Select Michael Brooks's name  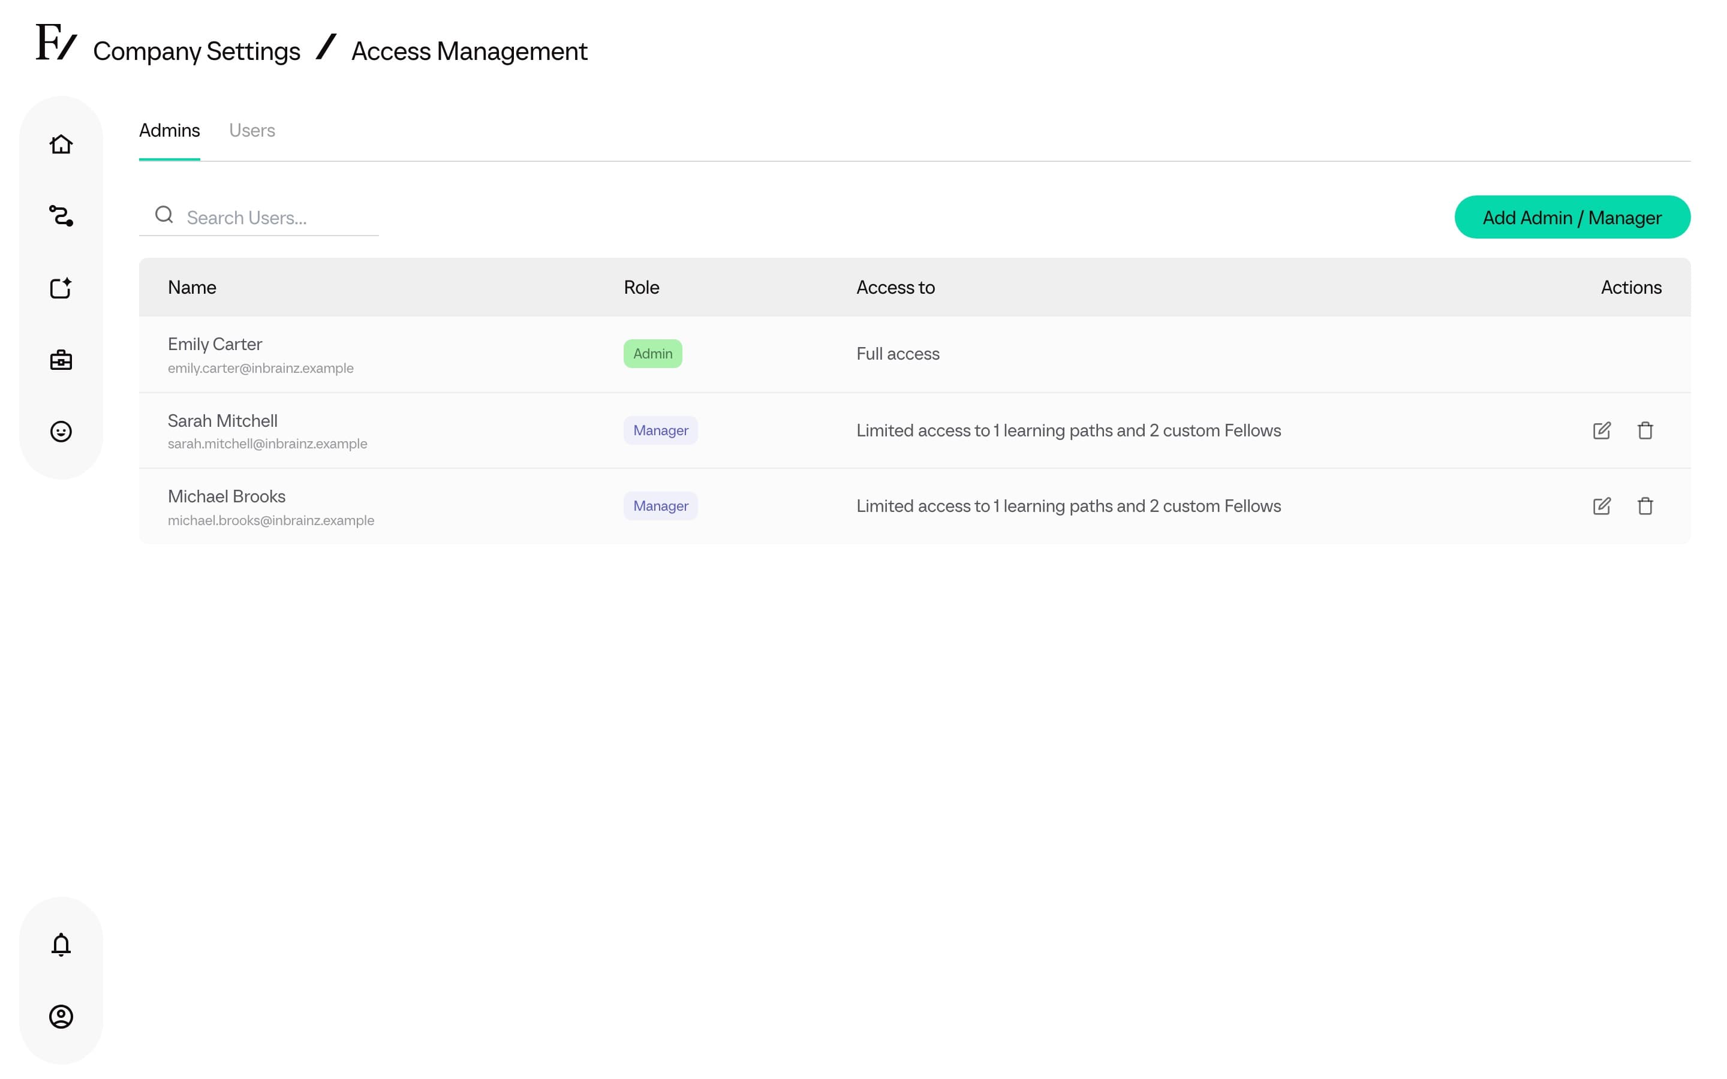[x=226, y=497]
